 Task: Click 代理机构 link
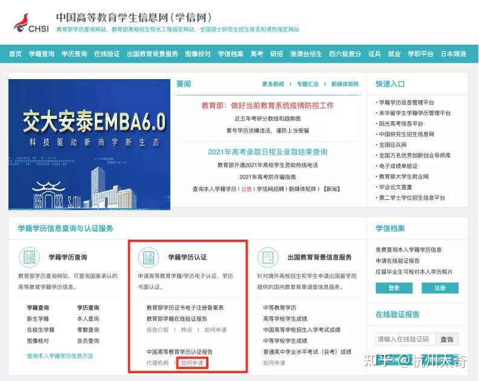(x=157, y=363)
